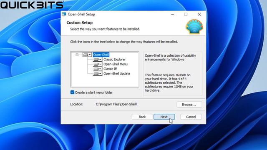This screenshot has height=150, width=267.
Task: Select the Open-Shell Update tree item
Action: click(117, 74)
